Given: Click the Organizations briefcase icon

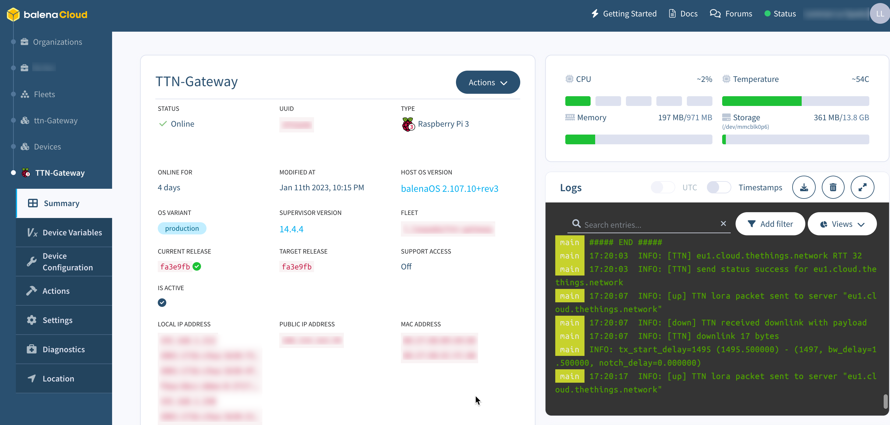Looking at the screenshot, I should coord(25,42).
